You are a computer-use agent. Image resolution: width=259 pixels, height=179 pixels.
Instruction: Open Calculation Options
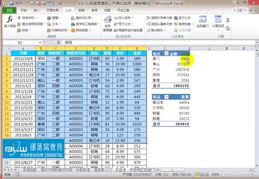pos(218,23)
